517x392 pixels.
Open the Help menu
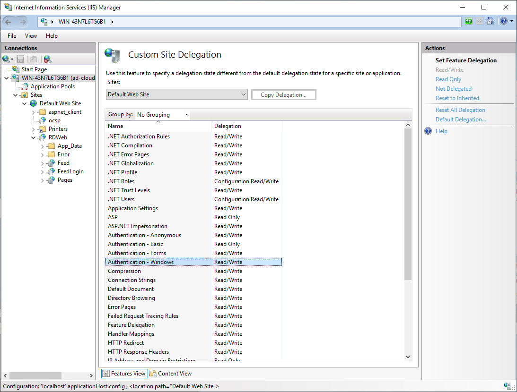(52, 36)
